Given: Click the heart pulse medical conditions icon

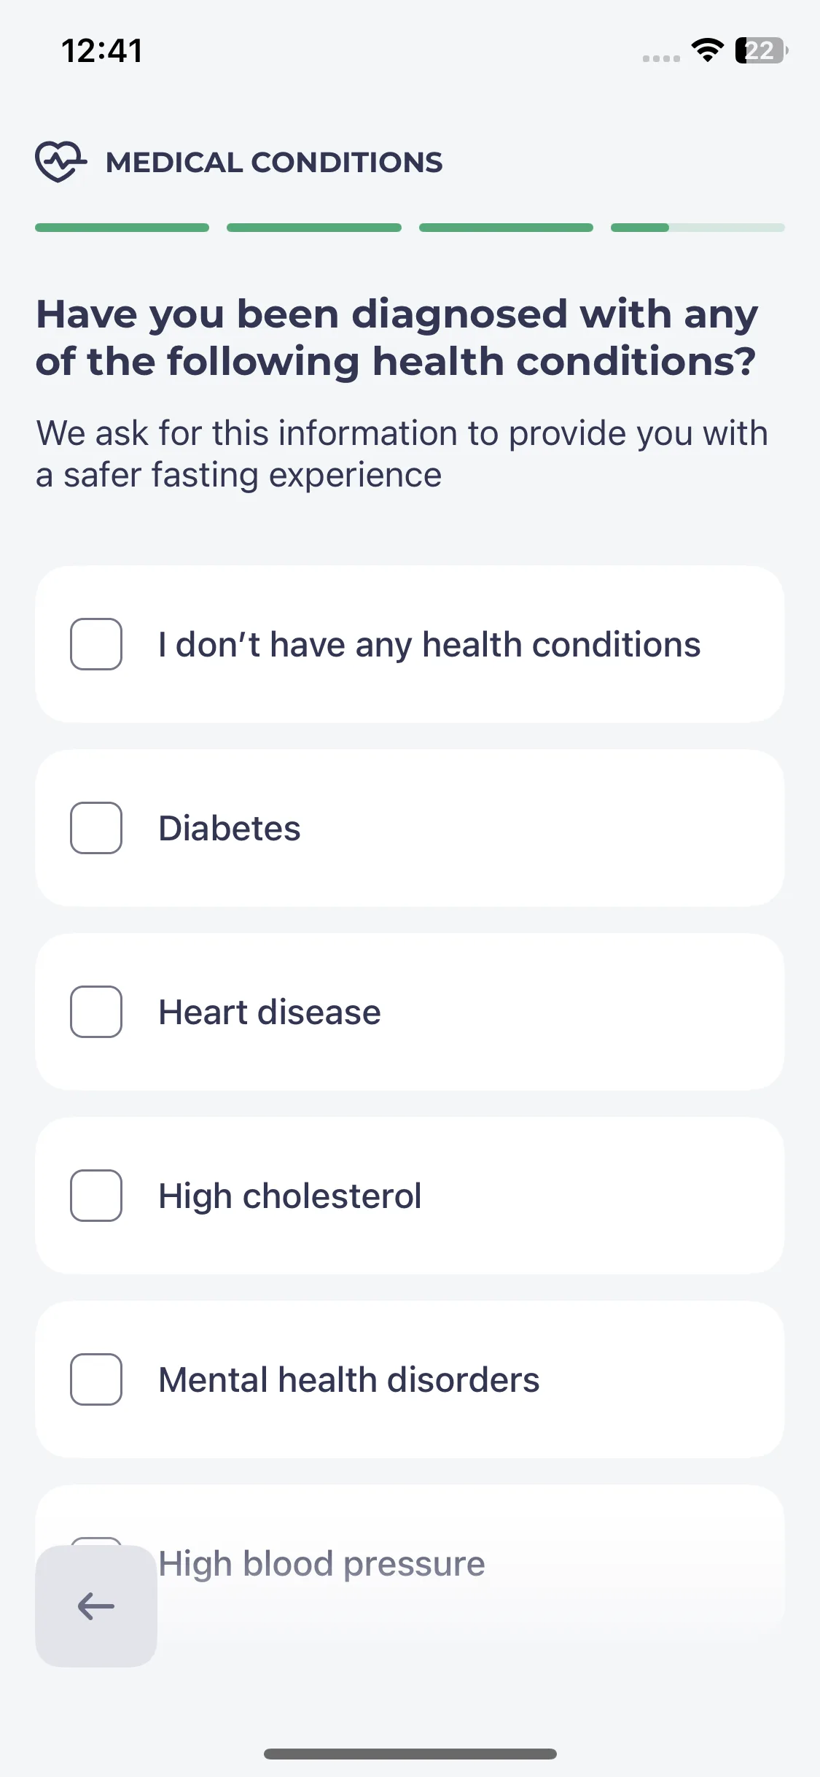Looking at the screenshot, I should [x=61, y=161].
